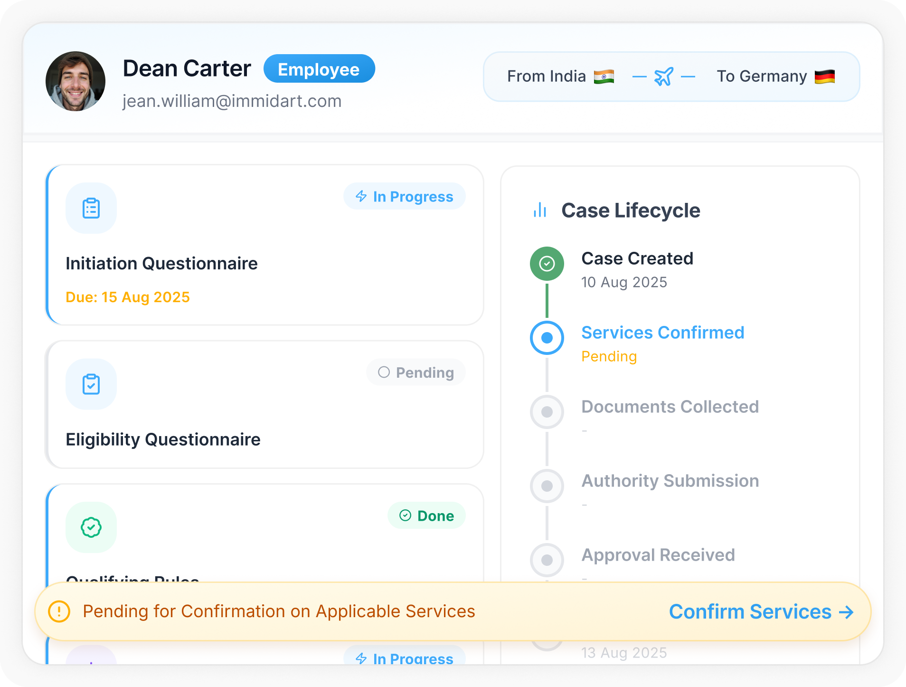Open the Initiation Questionnaire card title
Viewport: 906px width, 687px height.
pyautogui.click(x=161, y=264)
